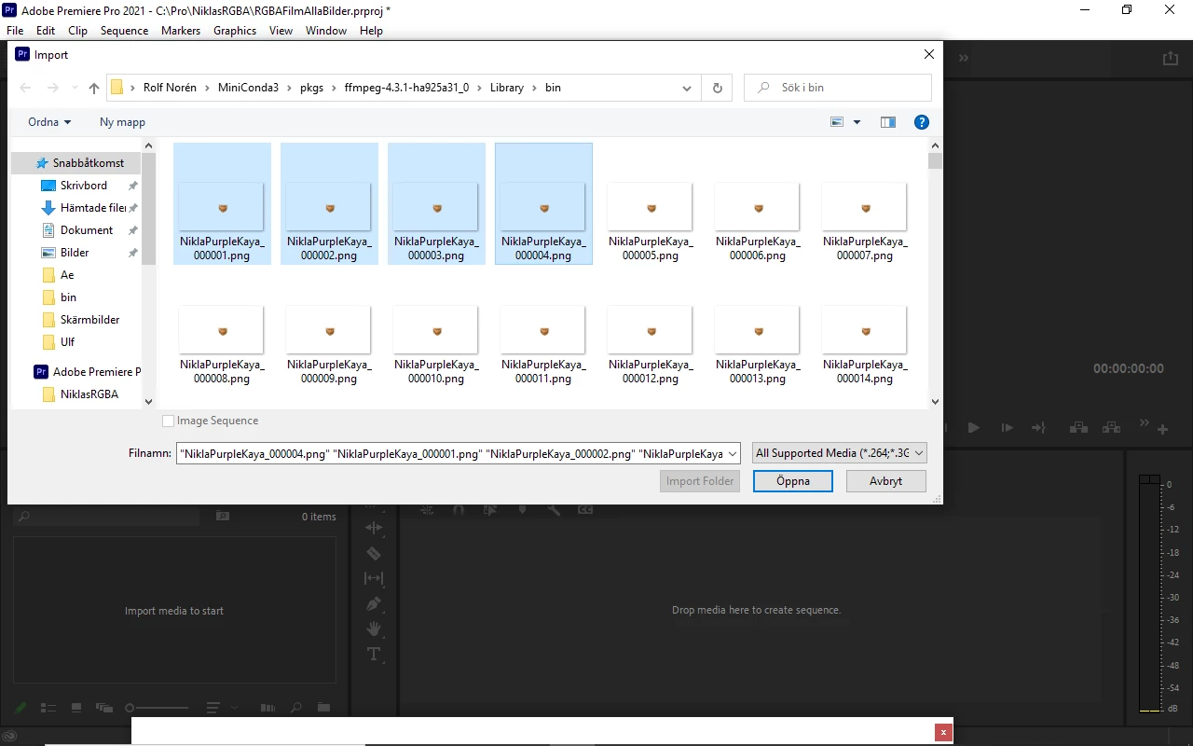Image resolution: width=1193 pixels, height=746 pixels.
Task: Open the Sequence menu
Action: (124, 31)
